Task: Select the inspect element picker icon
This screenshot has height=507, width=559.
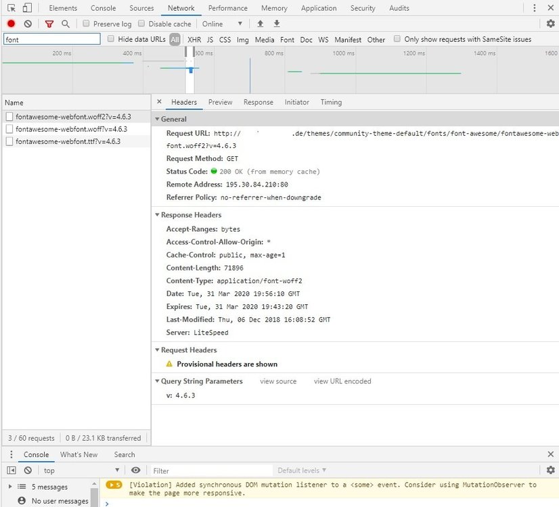Action: [12, 8]
